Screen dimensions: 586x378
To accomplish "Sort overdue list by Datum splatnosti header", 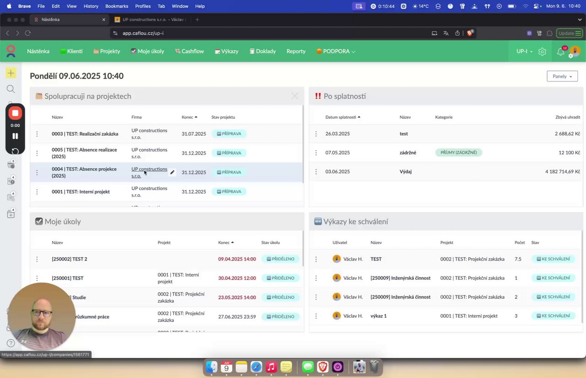I will (x=343, y=117).
